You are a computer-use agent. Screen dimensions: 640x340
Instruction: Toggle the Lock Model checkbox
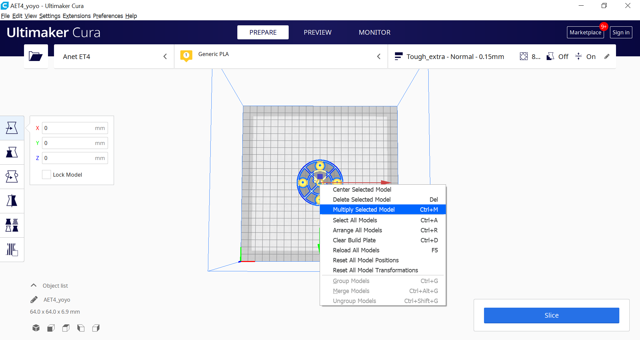46,175
